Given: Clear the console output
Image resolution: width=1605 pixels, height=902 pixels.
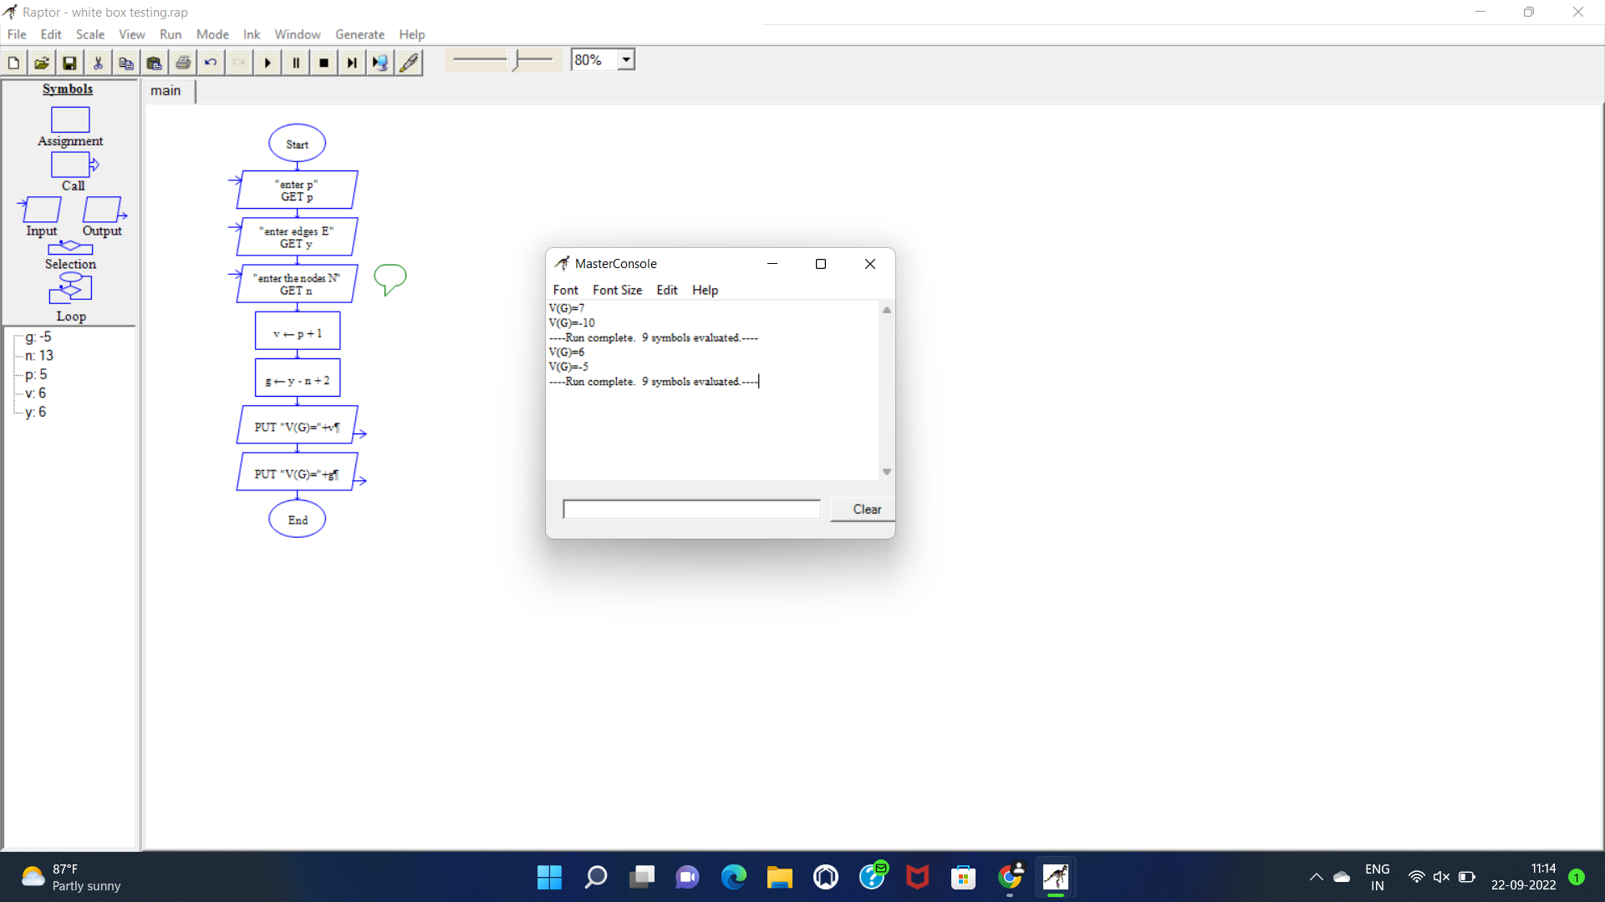Looking at the screenshot, I should (x=865, y=509).
